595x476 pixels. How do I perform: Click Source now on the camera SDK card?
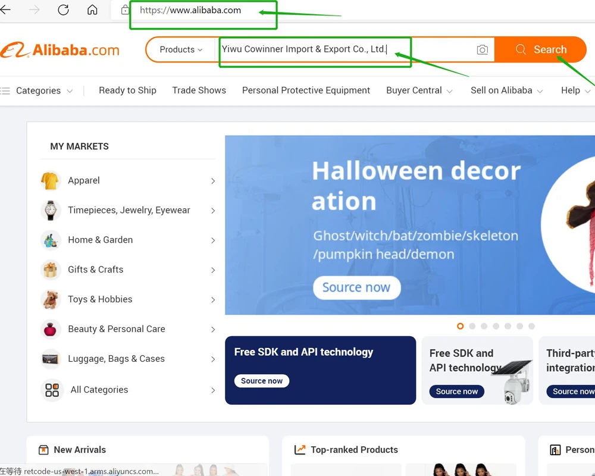coord(457,392)
